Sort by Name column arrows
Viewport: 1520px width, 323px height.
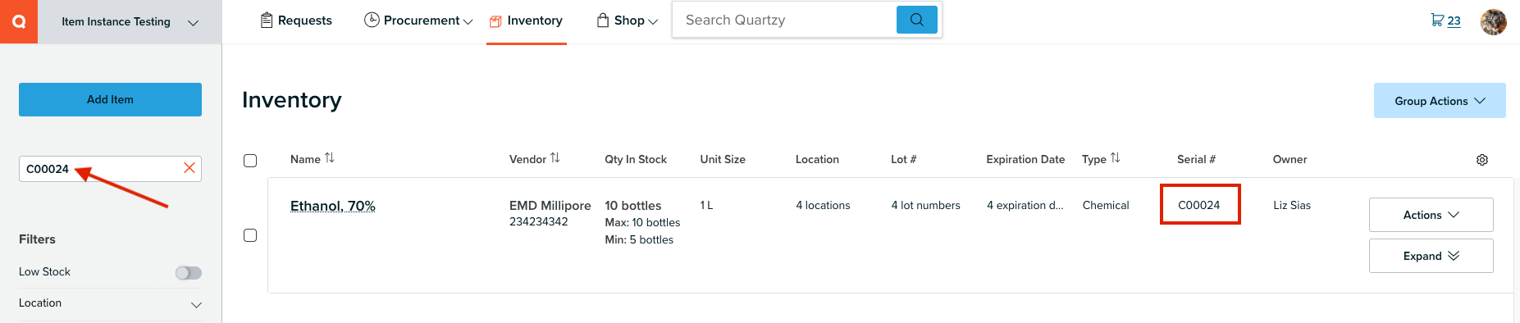click(x=330, y=158)
